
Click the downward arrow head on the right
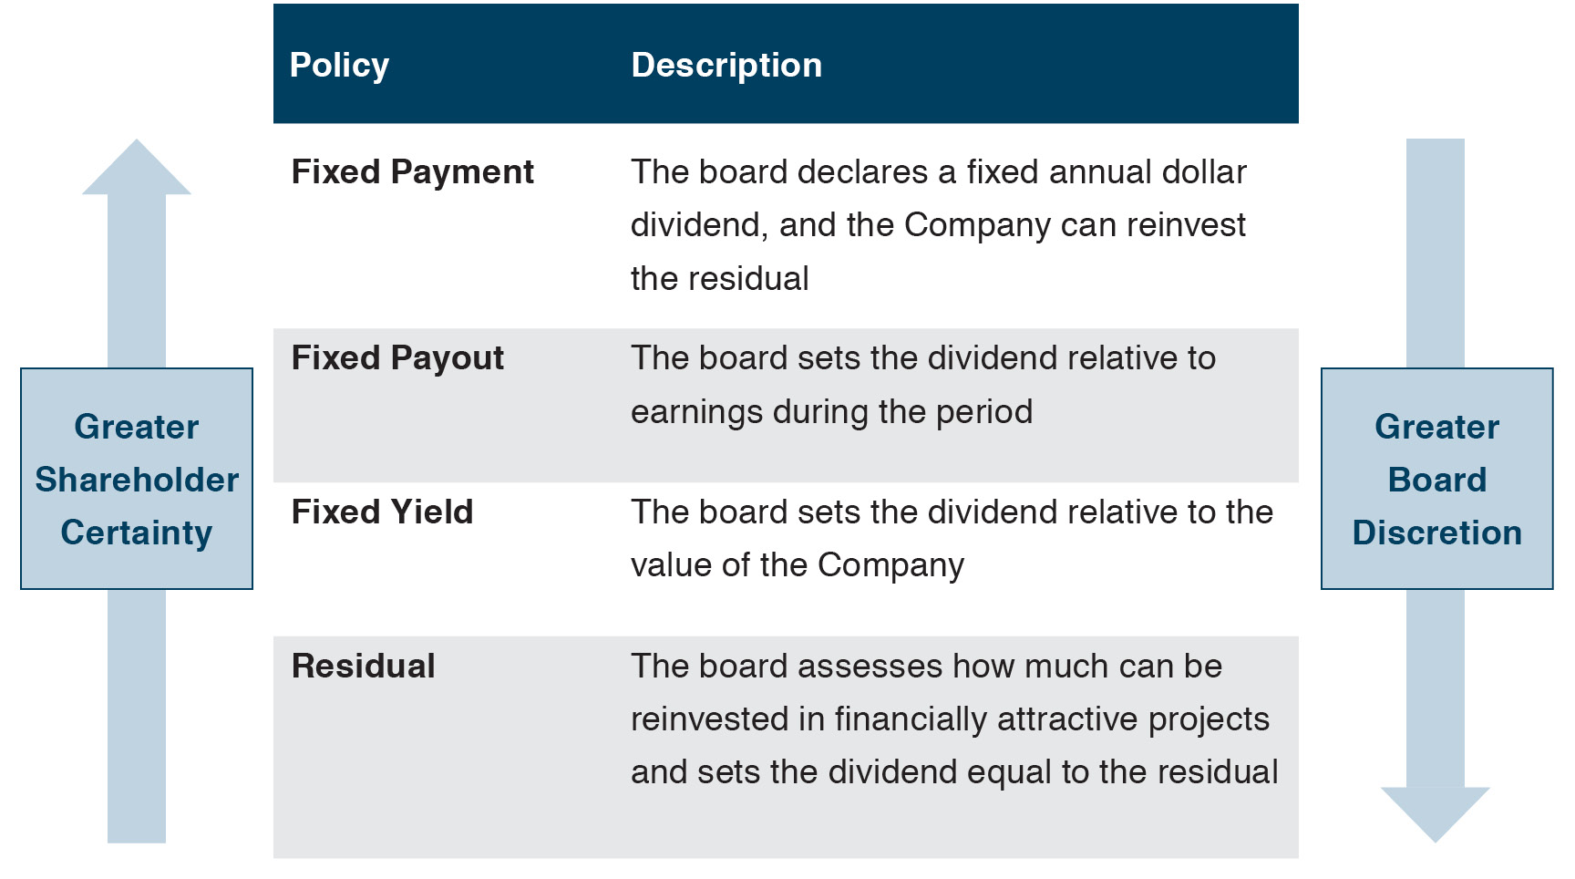[1435, 811]
